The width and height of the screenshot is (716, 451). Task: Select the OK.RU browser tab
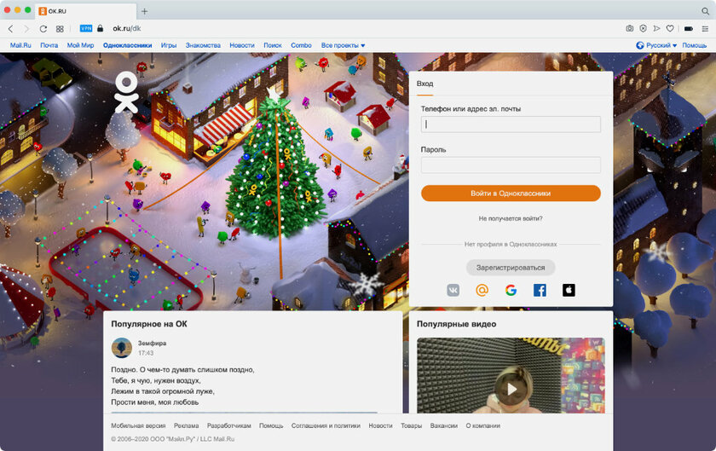[x=86, y=11]
